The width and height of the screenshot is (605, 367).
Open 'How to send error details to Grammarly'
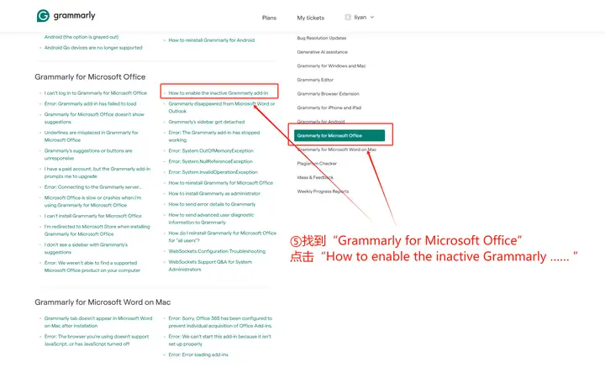click(x=212, y=204)
